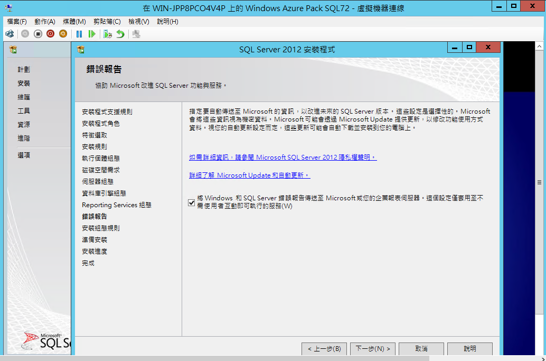Select 選項 in the Installation Center sidebar
Screen dimensions: 546x361
(24, 155)
